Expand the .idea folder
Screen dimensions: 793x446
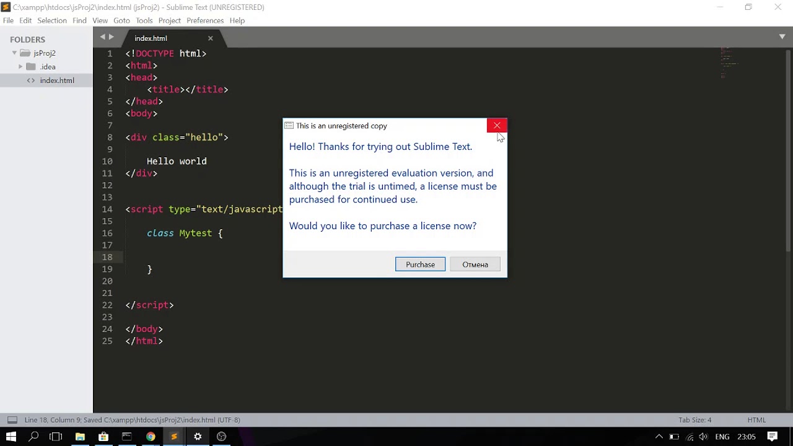(x=20, y=67)
